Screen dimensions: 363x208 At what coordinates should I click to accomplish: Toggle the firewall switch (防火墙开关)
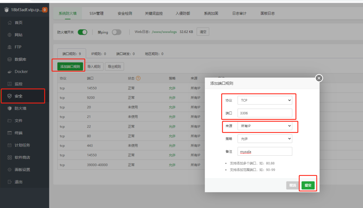click(82, 32)
